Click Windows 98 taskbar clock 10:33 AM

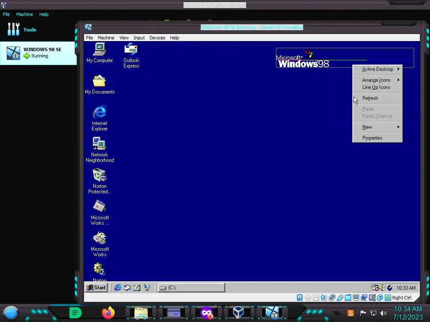click(406, 288)
